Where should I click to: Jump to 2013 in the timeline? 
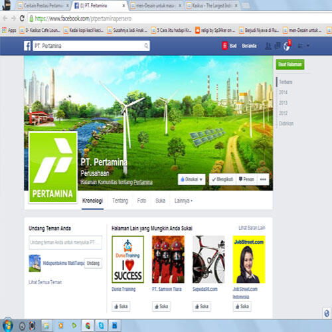click(283, 103)
